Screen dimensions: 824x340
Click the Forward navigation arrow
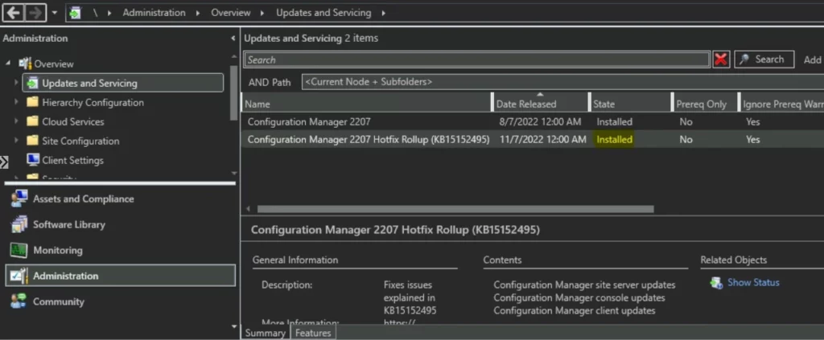pyautogui.click(x=35, y=13)
